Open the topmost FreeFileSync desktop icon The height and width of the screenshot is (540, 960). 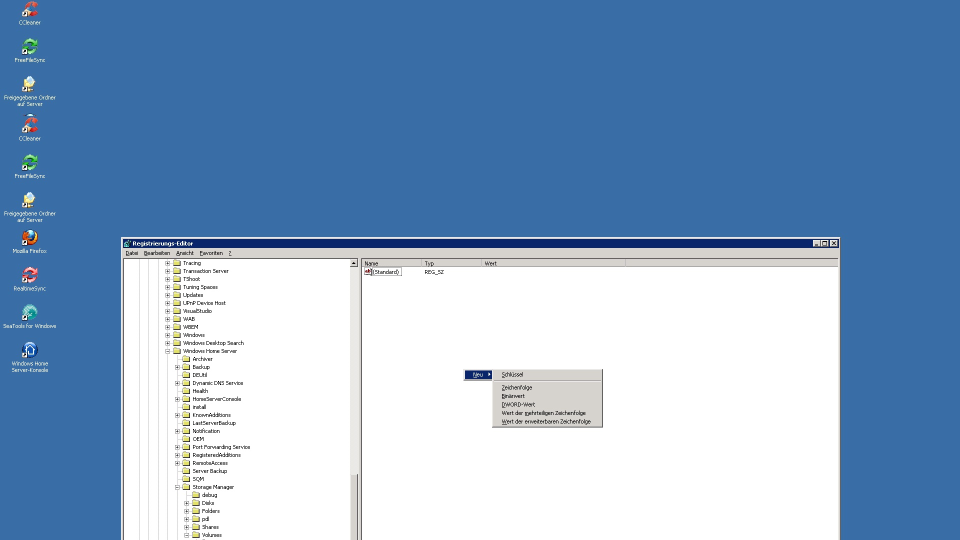click(x=29, y=47)
